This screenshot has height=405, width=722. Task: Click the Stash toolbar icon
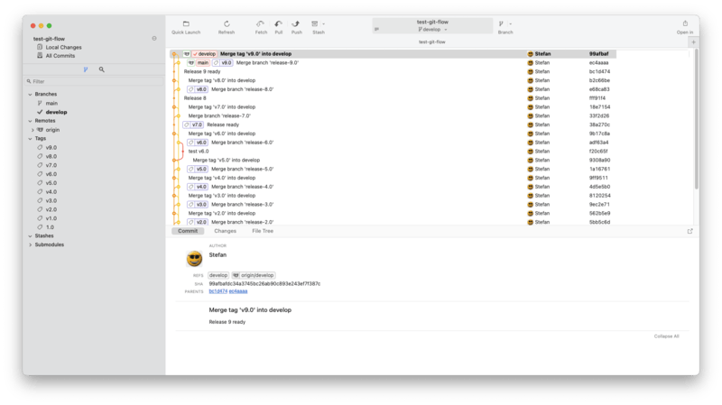click(x=317, y=23)
